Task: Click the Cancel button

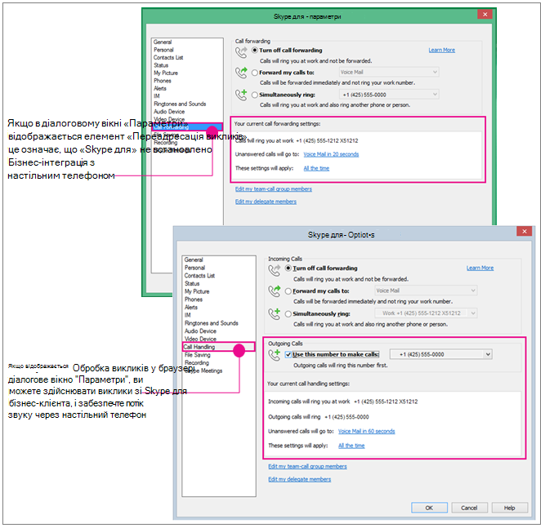Action: (469, 508)
